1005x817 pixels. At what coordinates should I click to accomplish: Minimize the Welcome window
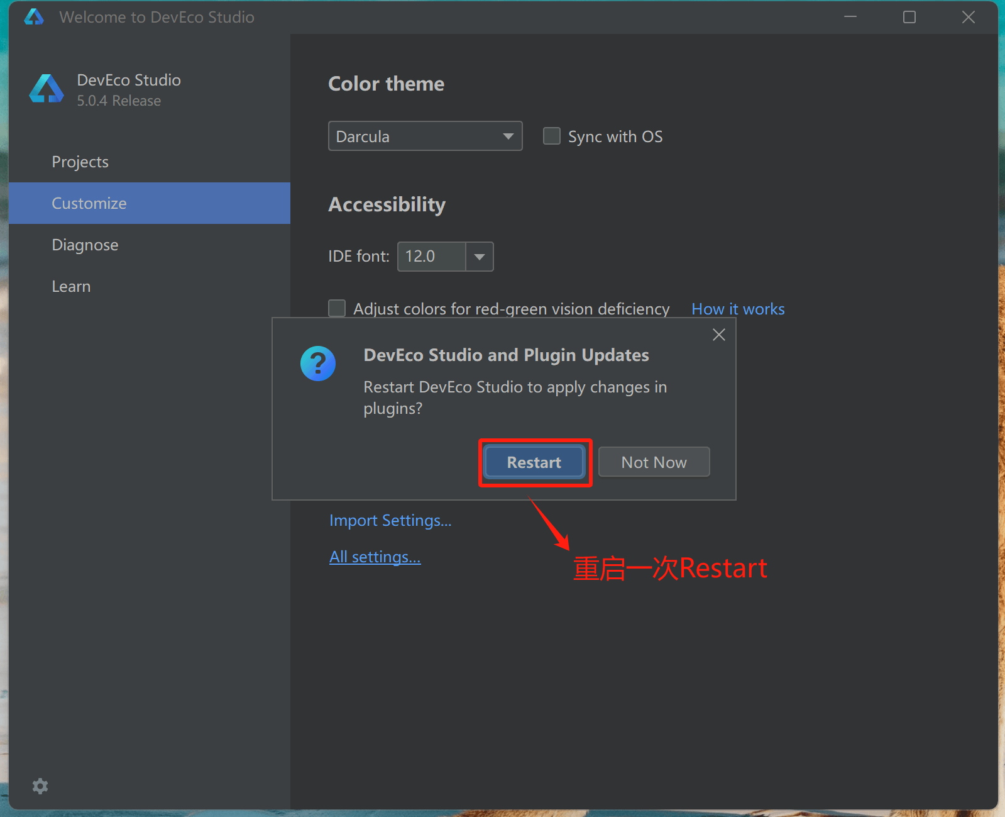pyautogui.click(x=850, y=17)
